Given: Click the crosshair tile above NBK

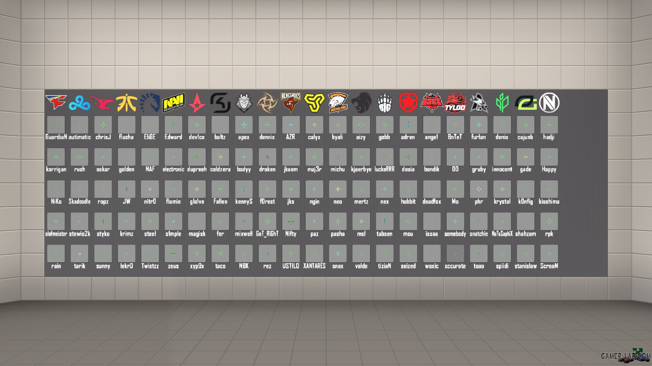Looking at the screenshot, I should (x=244, y=253).
